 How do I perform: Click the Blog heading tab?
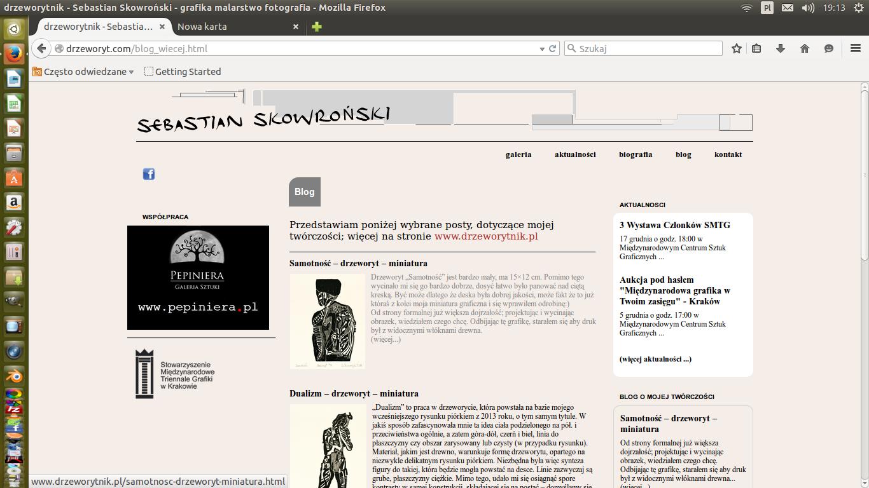click(305, 192)
